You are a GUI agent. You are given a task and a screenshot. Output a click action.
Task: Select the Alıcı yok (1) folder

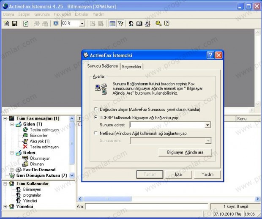(40, 141)
